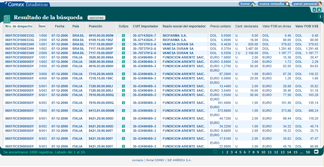Click Sufijos S icon for item 9/001
Viewport: 324px width, 167px height.
click(123, 131)
